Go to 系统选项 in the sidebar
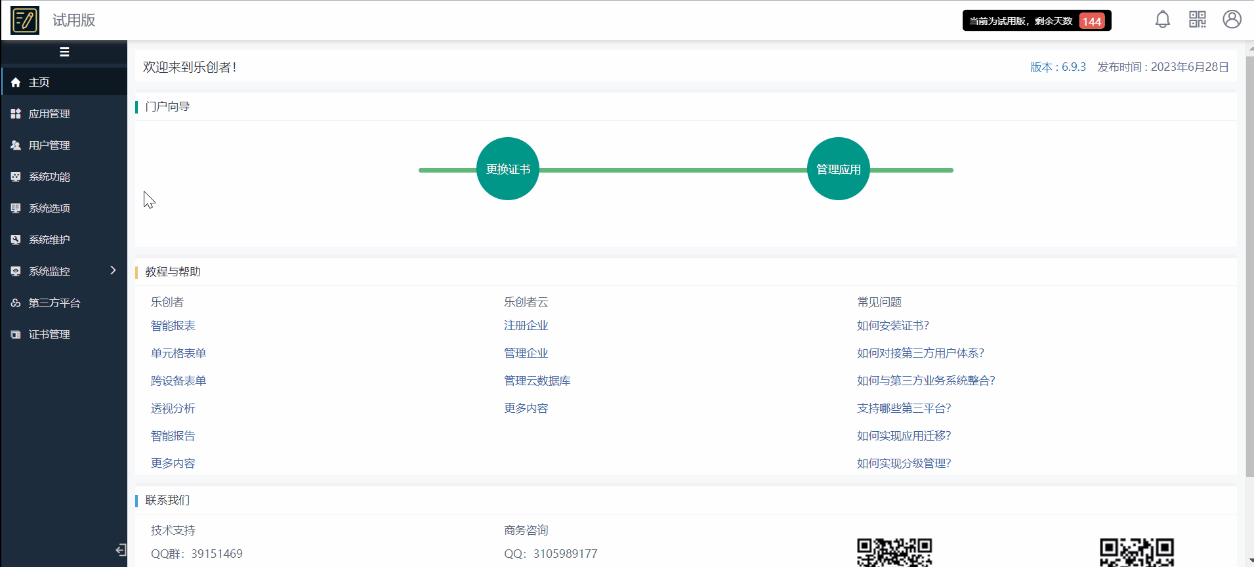 click(x=49, y=208)
